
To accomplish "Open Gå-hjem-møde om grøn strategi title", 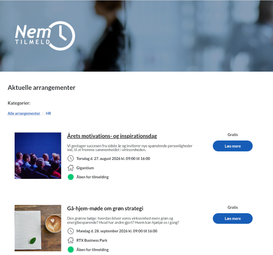I will click(x=105, y=208).
